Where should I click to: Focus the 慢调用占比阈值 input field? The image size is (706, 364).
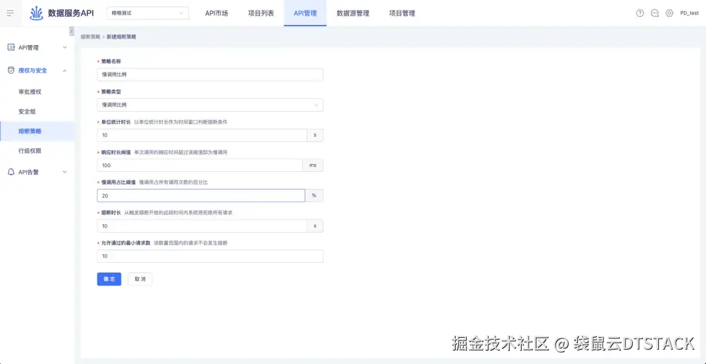(x=201, y=195)
